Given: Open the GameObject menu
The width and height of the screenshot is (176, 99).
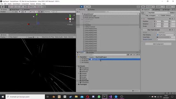Looking at the screenshot, I should coord(16,4).
